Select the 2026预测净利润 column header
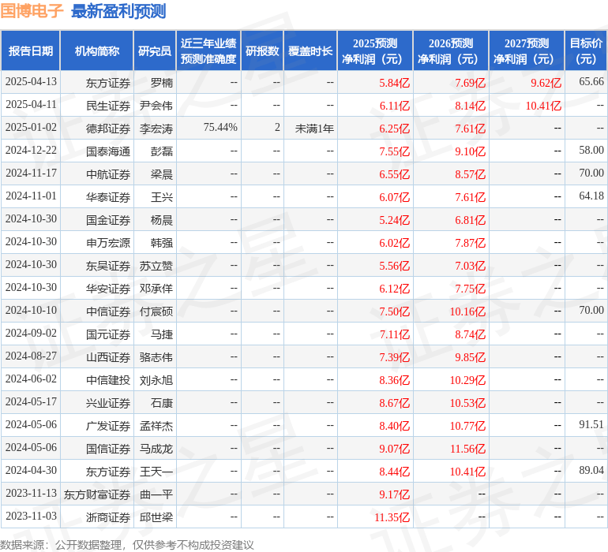Viewport: 608px width, 552px height. (451, 50)
